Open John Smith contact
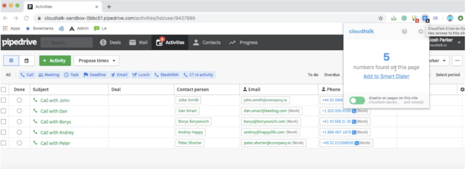The width and height of the screenshot is (466, 169). 188,100
